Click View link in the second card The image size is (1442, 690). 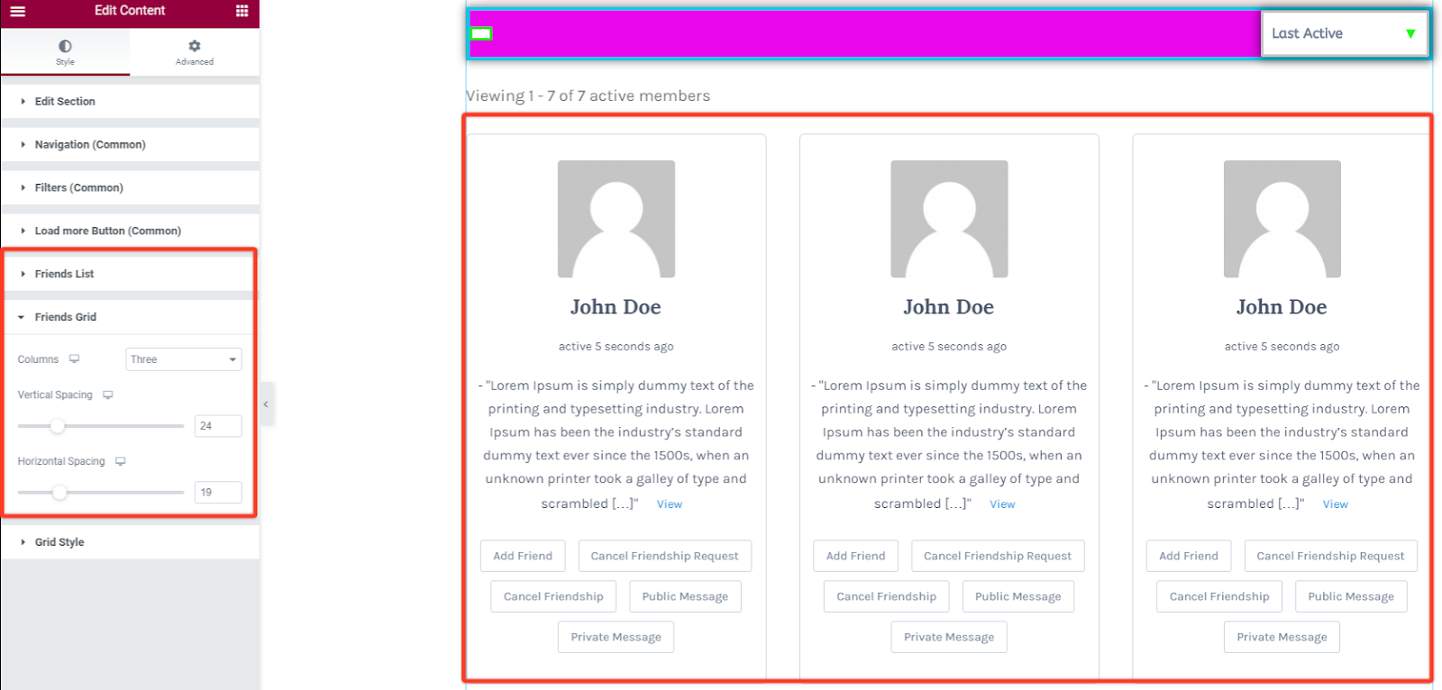[1002, 504]
